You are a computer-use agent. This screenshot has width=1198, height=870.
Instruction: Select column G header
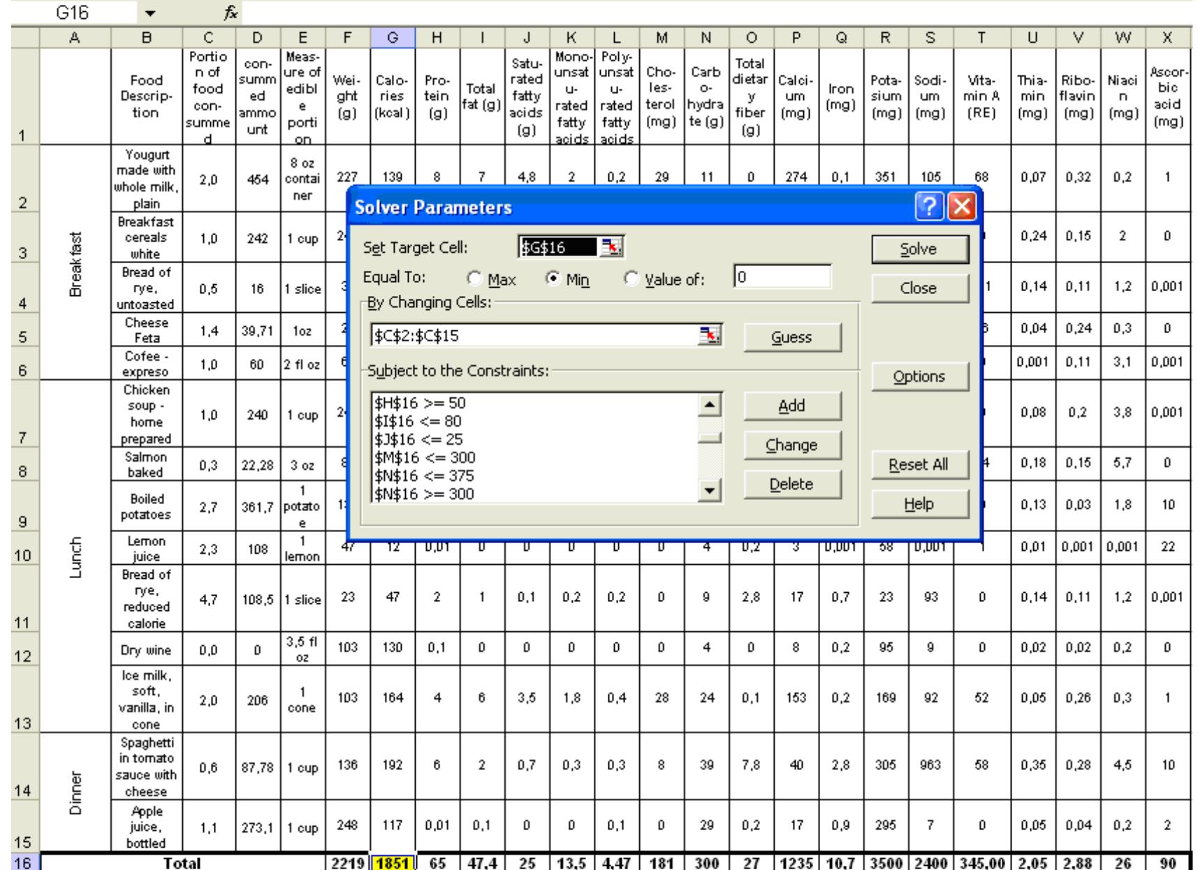[393, 37]
